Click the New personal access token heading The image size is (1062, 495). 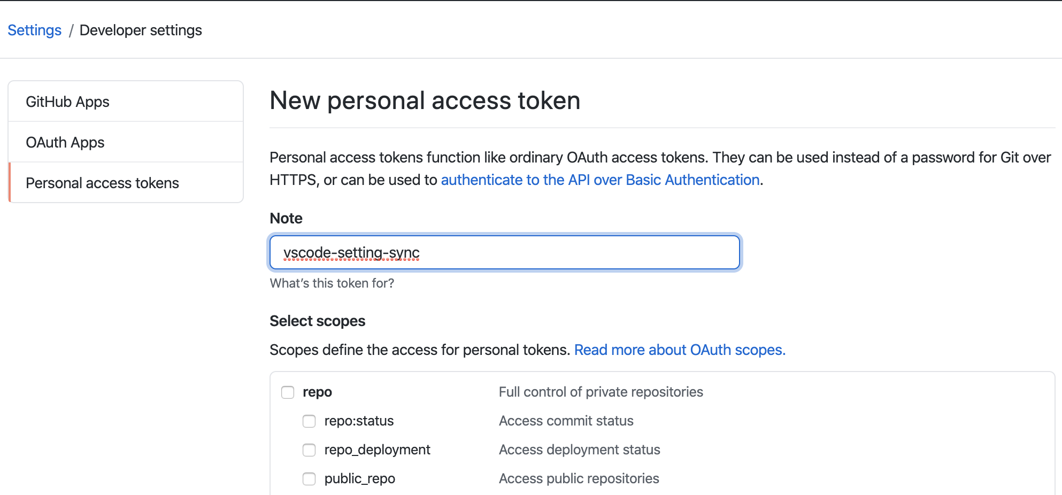coord(425,100)
